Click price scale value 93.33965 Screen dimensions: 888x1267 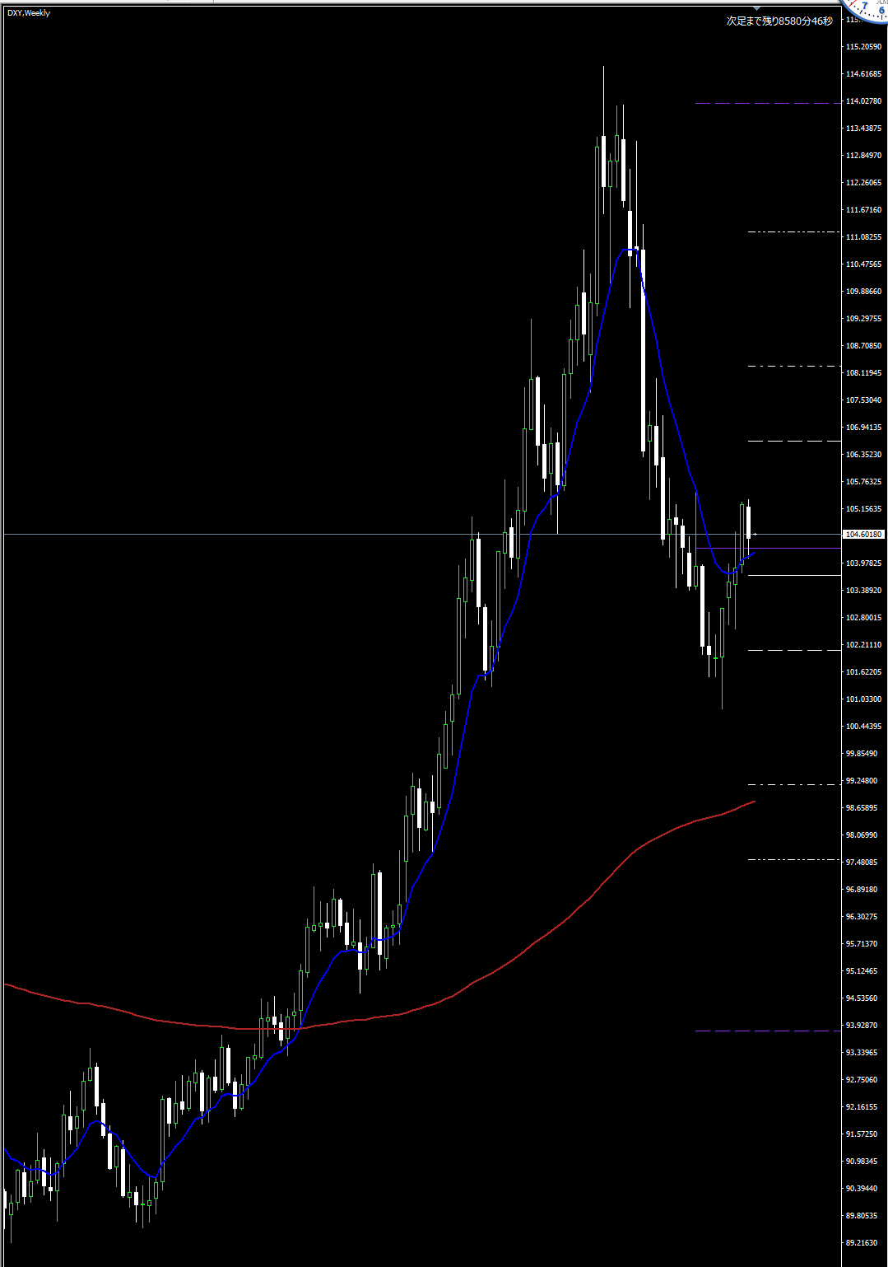coord(862,1053)
